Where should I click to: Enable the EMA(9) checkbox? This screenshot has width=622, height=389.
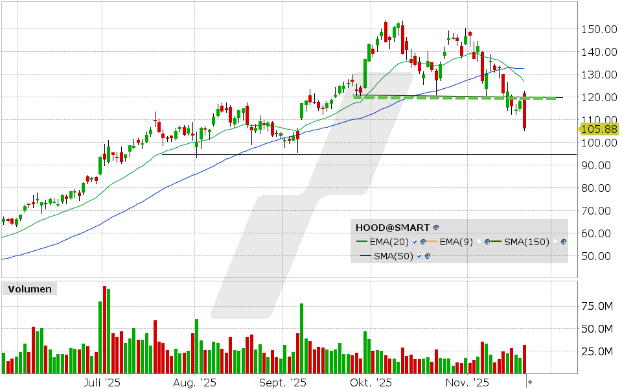click(478, 241)
